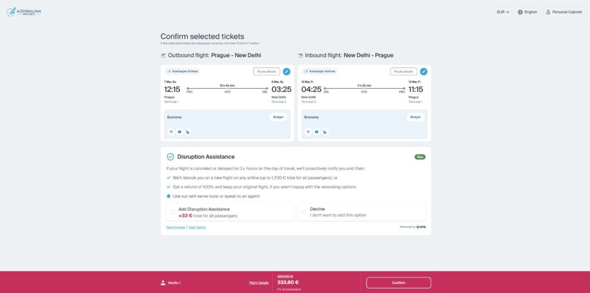
Task: Open the Flight Details link
Action: tap(259, 283)
